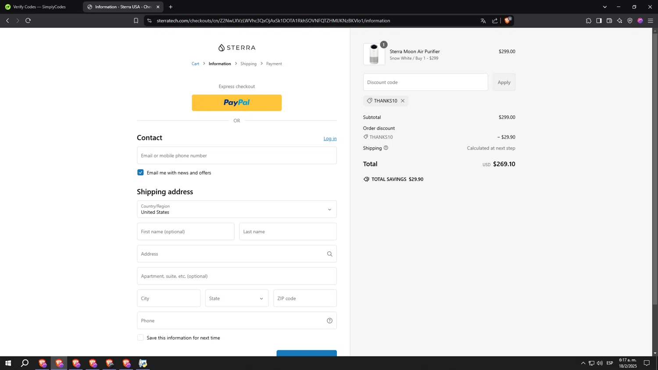
Task: Check Save this information for next time
Action: tap(140, 338)
